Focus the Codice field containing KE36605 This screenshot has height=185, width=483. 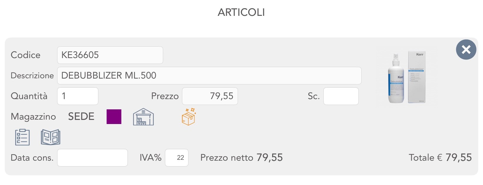point(110,55)
